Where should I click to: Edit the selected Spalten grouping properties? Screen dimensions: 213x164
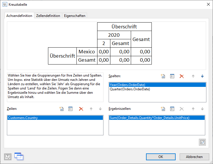point(172,76)
